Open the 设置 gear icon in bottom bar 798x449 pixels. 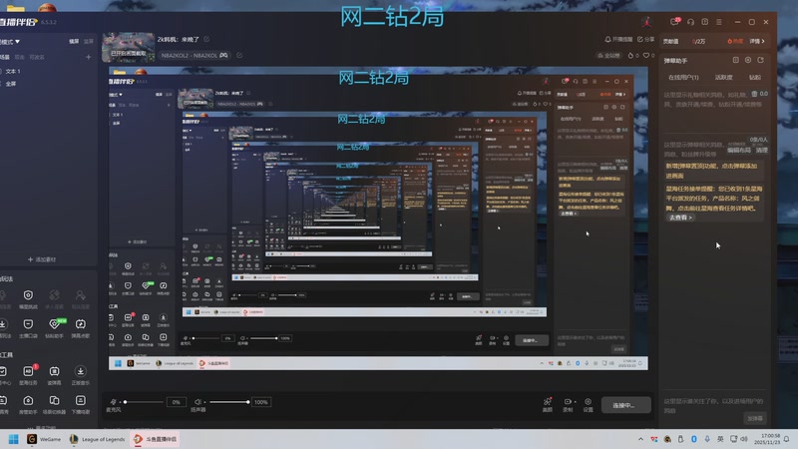click(x=588, y=404)
